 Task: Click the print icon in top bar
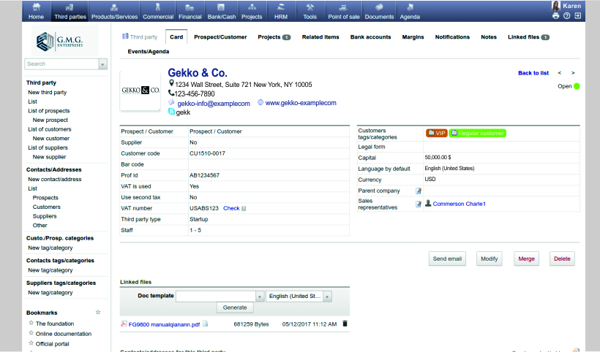pyautogui.click(x=556, y=15)
